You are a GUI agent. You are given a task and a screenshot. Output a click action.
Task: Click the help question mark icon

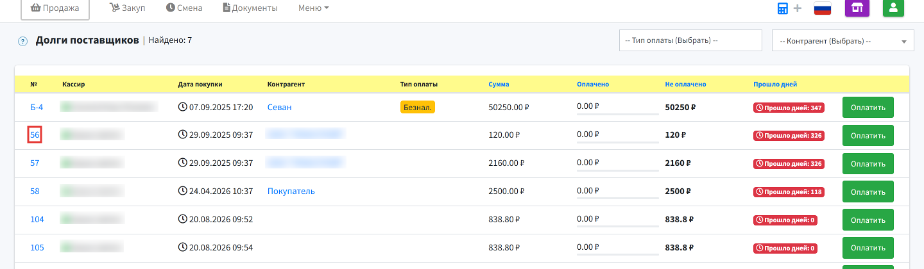23,42
